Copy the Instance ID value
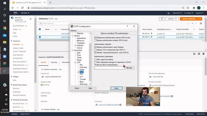 (x=42, y=77)
